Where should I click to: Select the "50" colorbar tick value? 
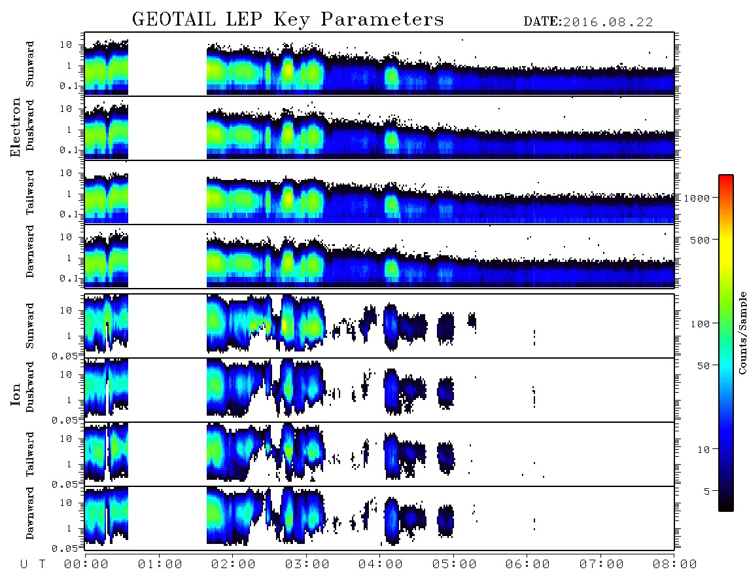[x=703, y=366]
